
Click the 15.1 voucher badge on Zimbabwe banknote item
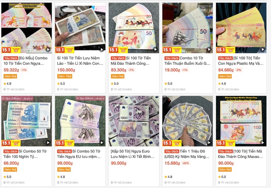(11, 143)
